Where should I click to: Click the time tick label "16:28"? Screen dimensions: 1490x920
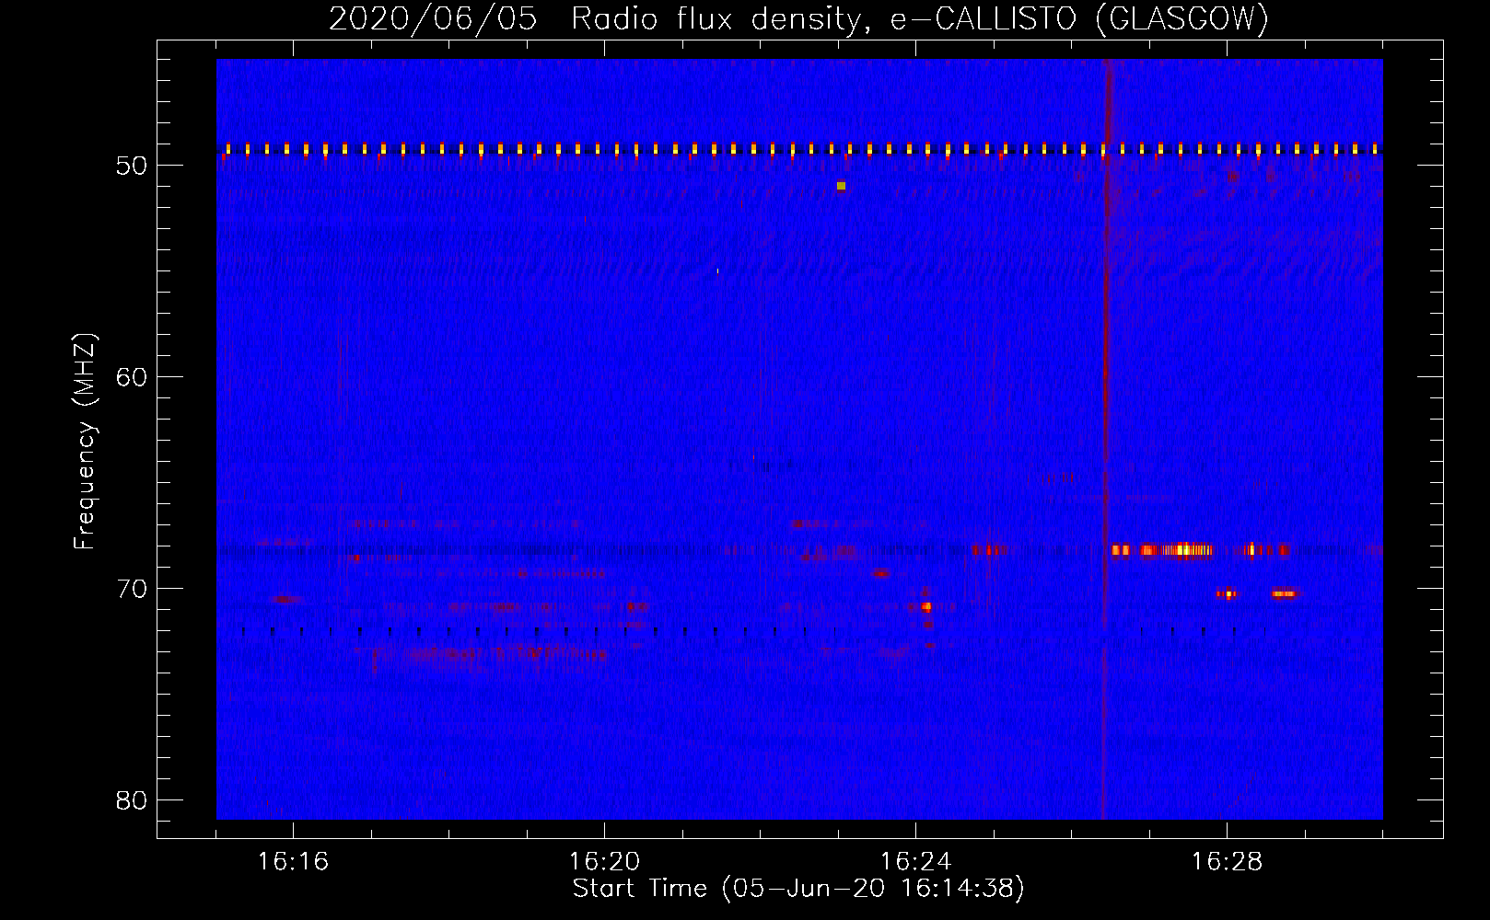[x=1227, y=862]
